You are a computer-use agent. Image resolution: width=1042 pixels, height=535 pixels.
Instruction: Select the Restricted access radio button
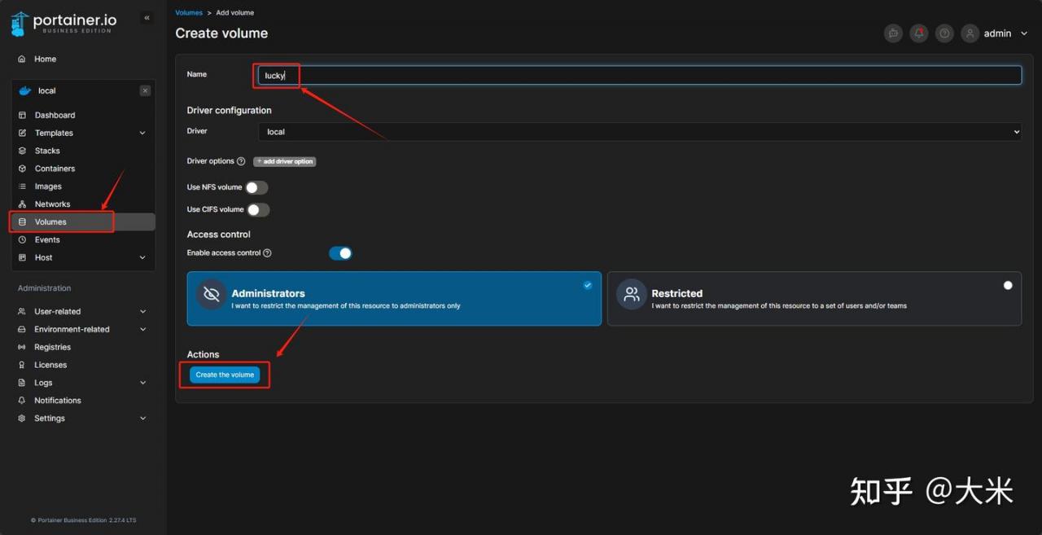1008,285
